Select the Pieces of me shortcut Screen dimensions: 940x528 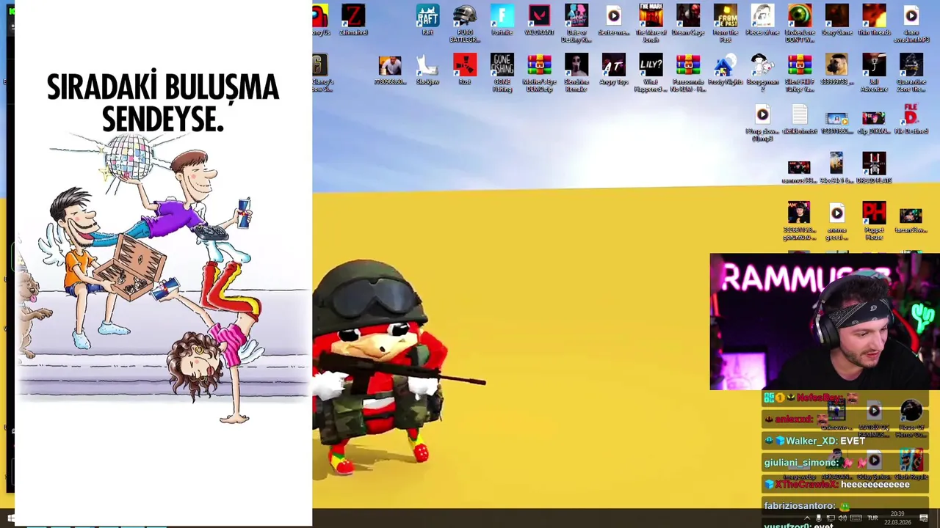(x=762, y=21)
